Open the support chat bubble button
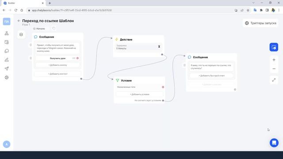This screenshot has height=159, width=283. [274, 143]
